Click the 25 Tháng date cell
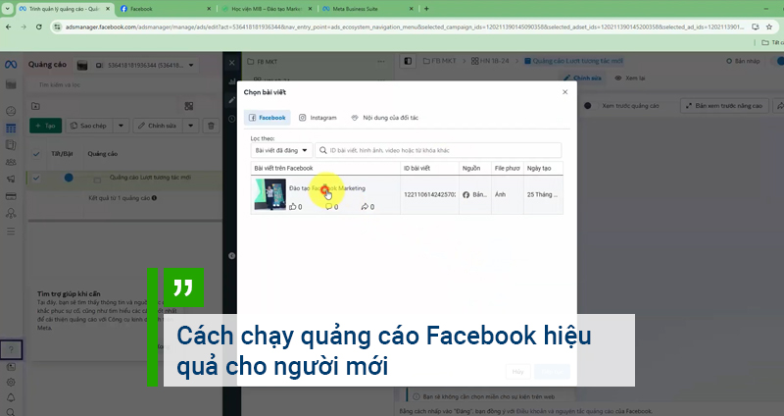784x416 pixels. (x=543, y=194)
